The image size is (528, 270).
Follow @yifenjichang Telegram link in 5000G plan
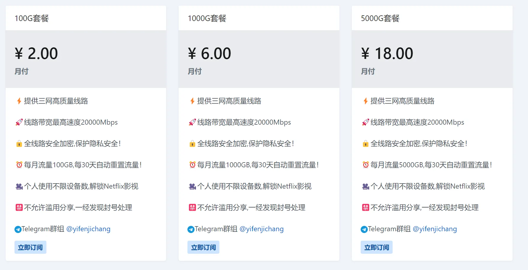tap(435, 229)
